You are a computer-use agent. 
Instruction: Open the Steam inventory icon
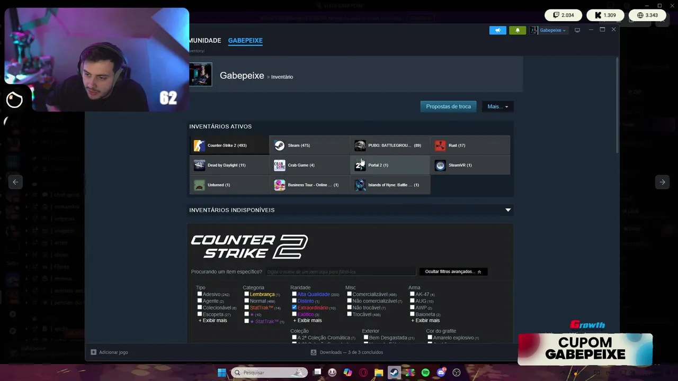[280, 146]
